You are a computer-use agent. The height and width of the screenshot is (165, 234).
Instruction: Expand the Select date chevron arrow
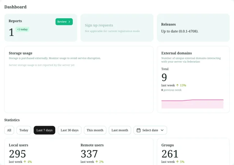click(162, 130)
